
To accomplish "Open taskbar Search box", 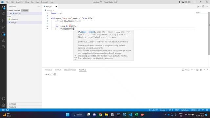I will click(78, 115).
